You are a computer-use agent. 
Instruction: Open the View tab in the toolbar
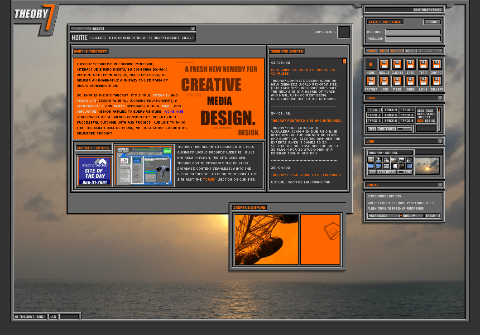click(384, 51)
